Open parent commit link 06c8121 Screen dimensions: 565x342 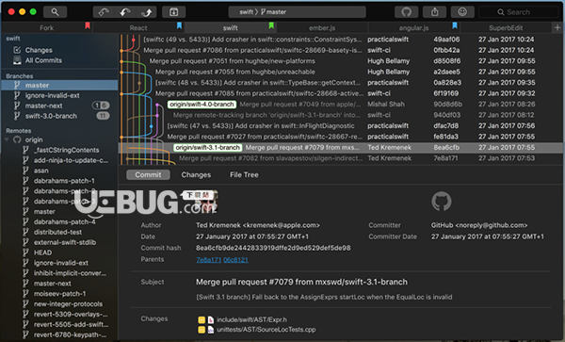coord(235,259)
